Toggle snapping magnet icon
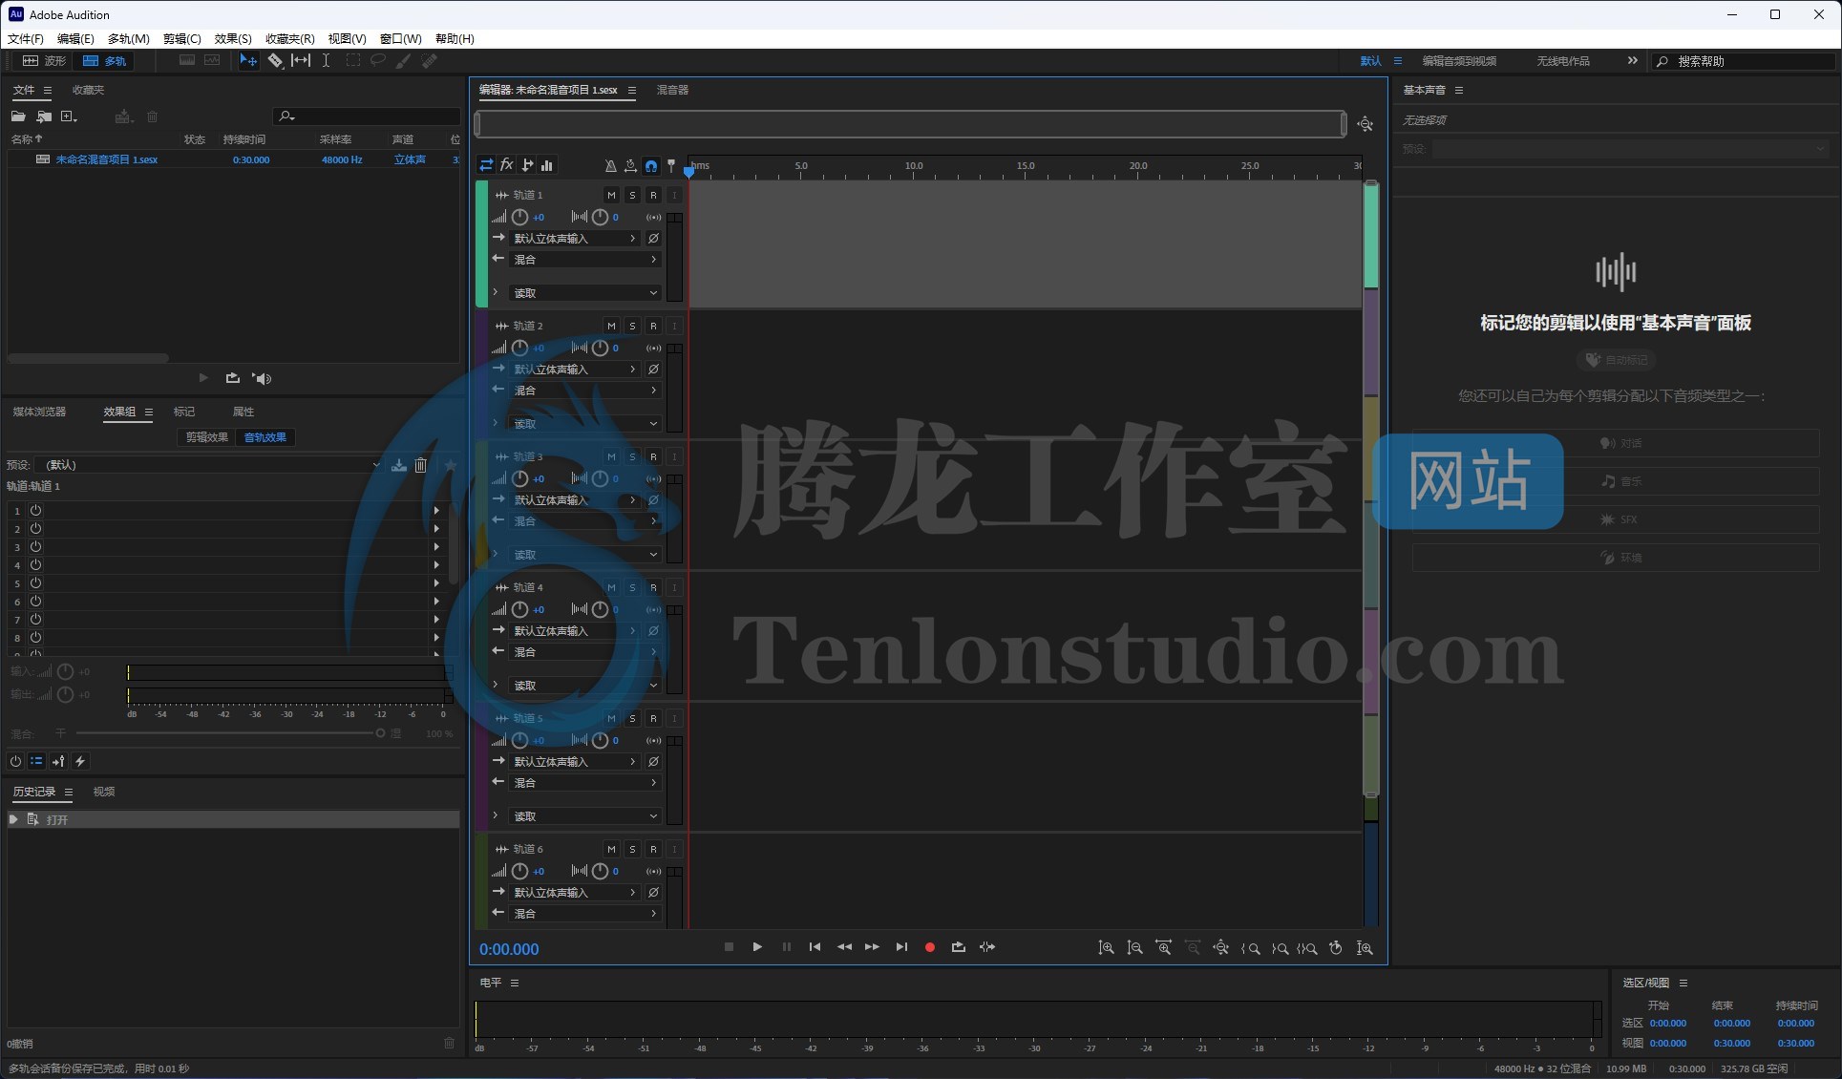Image resolution: width=1842 pixels, height=1079 pixels. [x=651, y=165]
